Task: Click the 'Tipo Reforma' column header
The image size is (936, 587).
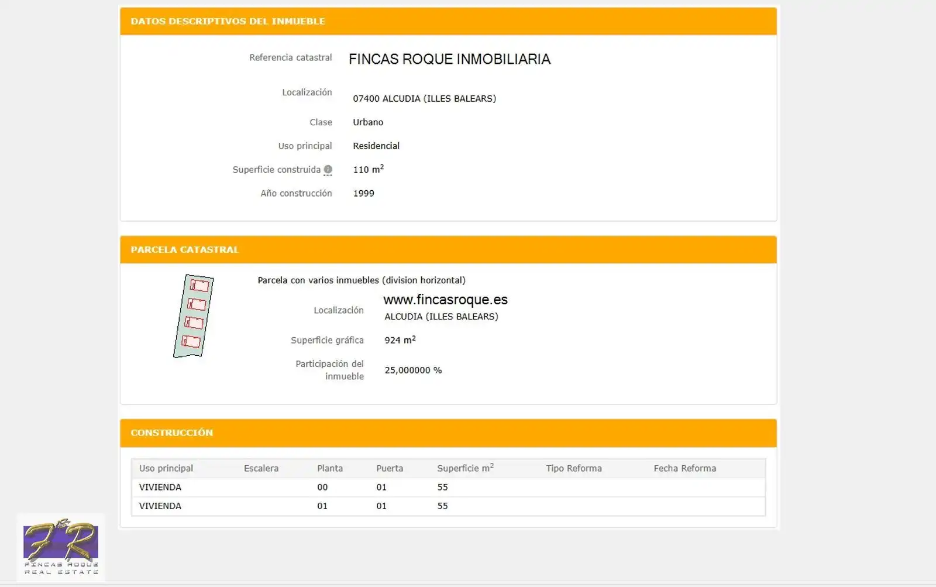Action: click(x=574, y=468)
